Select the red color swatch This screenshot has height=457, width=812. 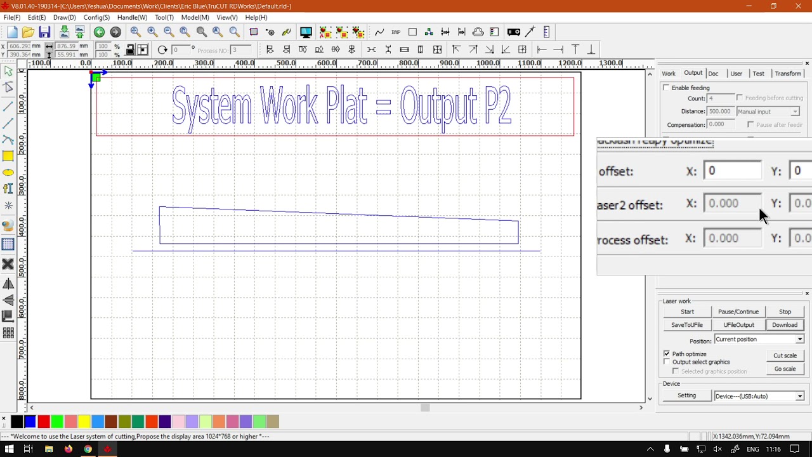[x=44, y=421]
